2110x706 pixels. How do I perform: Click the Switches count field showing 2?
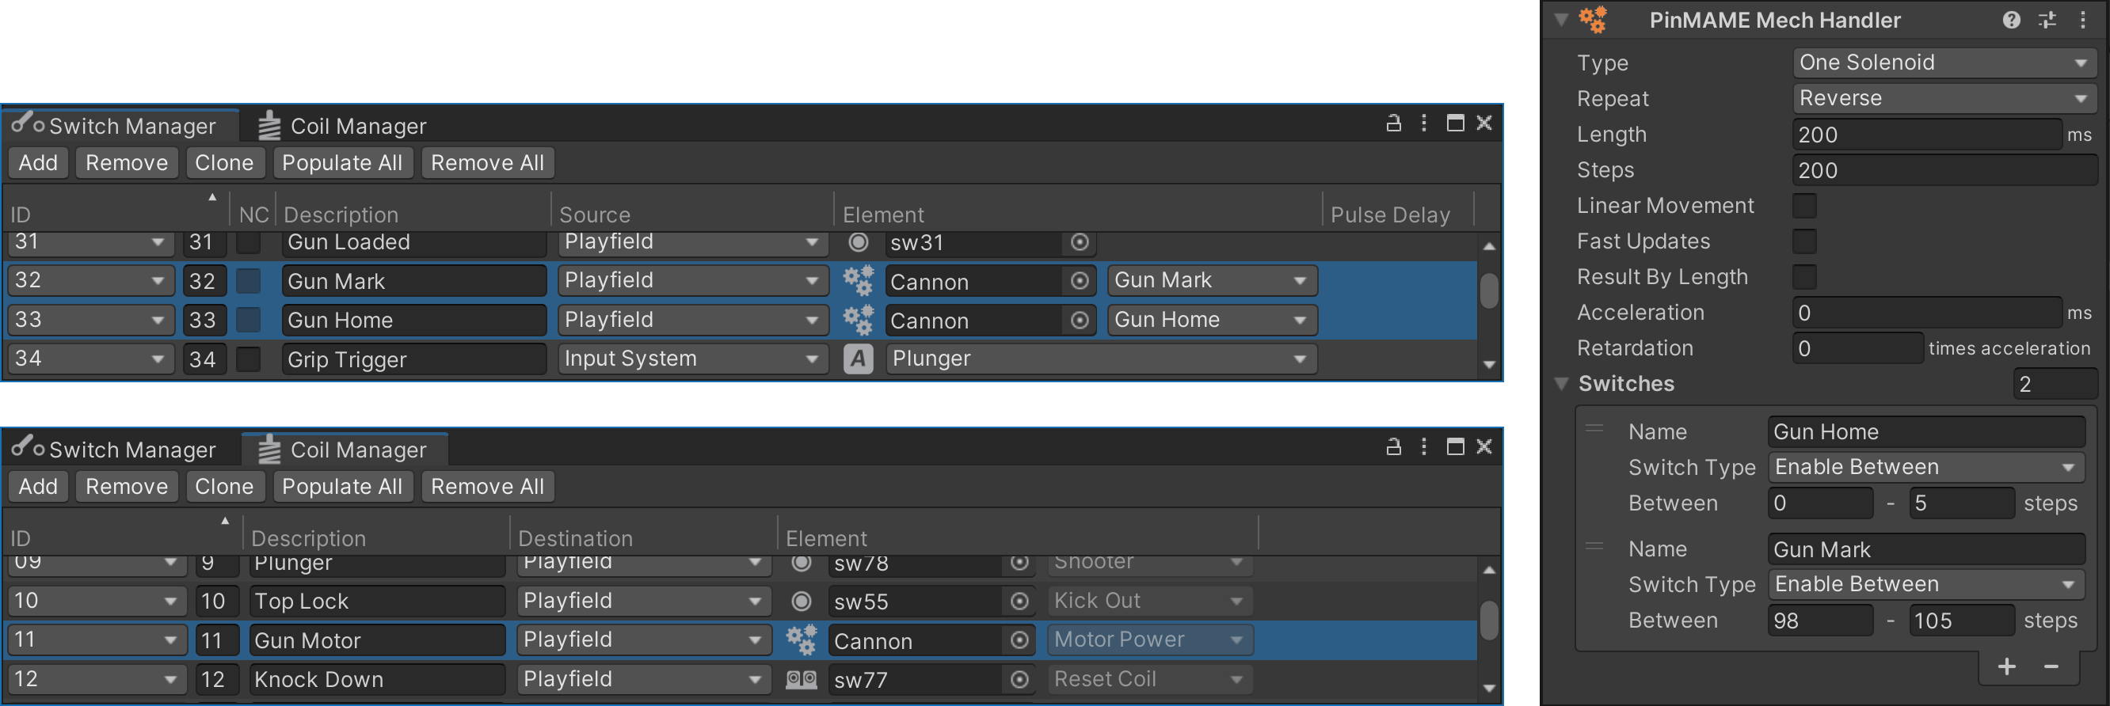[x=2055, y=385]
